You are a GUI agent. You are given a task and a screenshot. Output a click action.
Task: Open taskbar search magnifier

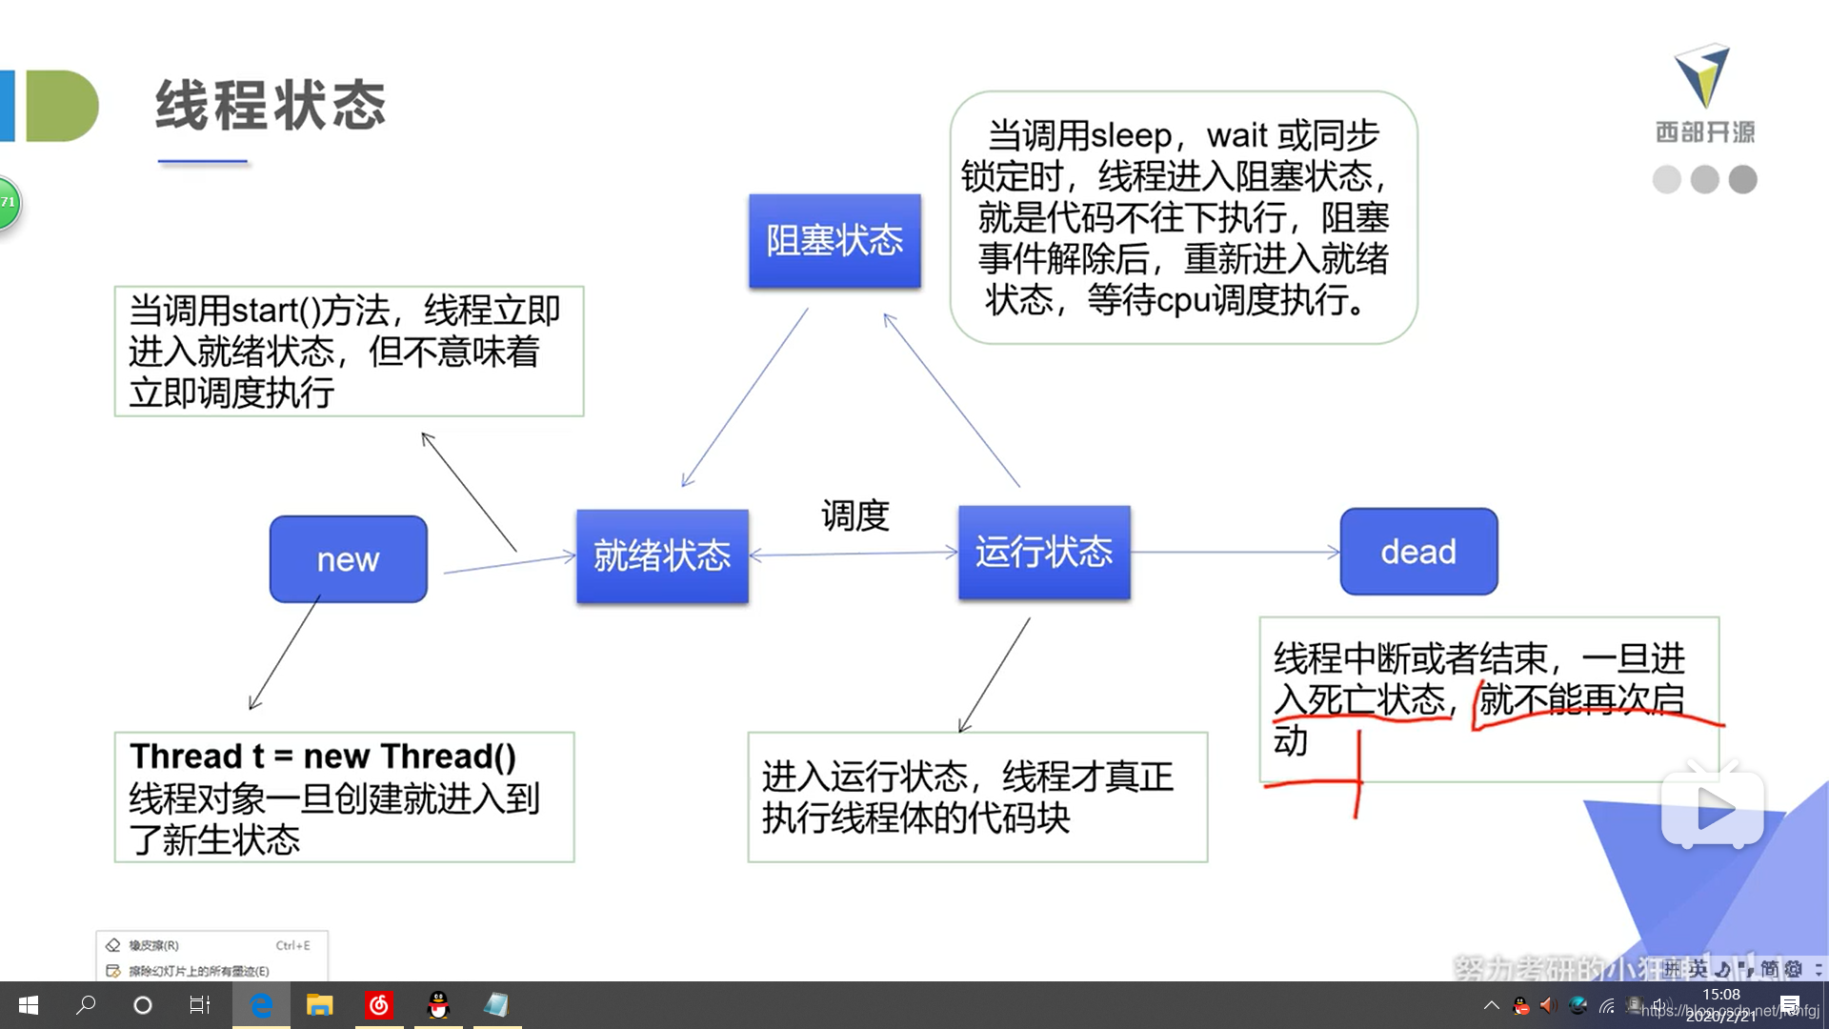click(86, 1005)
